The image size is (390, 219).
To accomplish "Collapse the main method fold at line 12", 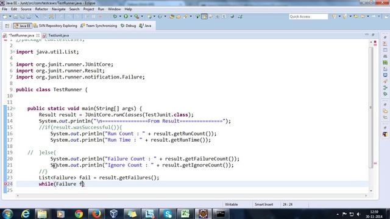I will pyautogui.click(x=14, y=108).
